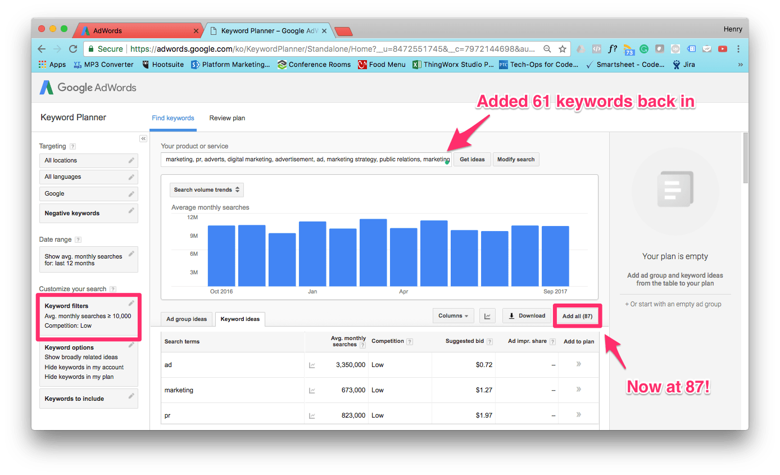The width and height of the screenshot is (780, 475).
Task: Open the Google Drive extension icon
Action: pyautogui.click(x=581, y=49)
